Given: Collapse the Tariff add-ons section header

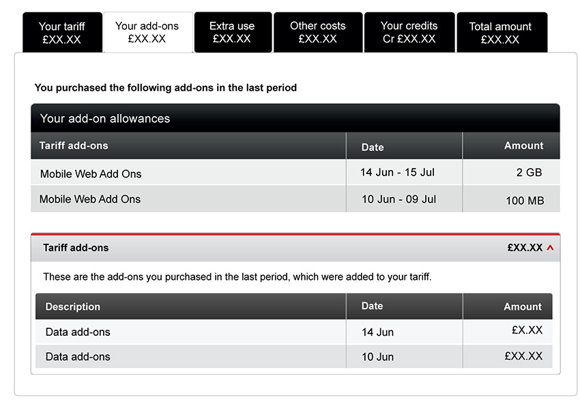Looking at the screenshot, I should click(x=295, y=248).
